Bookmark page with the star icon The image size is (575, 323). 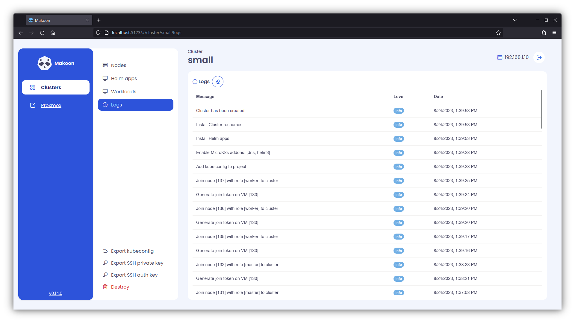coord(498,33)
